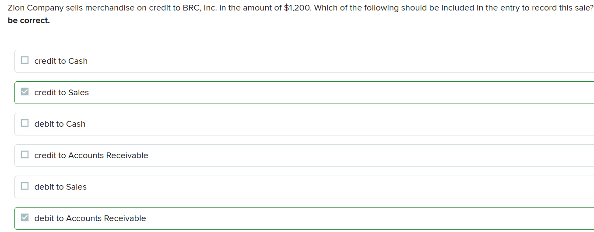Tick the 'debit to Cash' checkbox

25,124
